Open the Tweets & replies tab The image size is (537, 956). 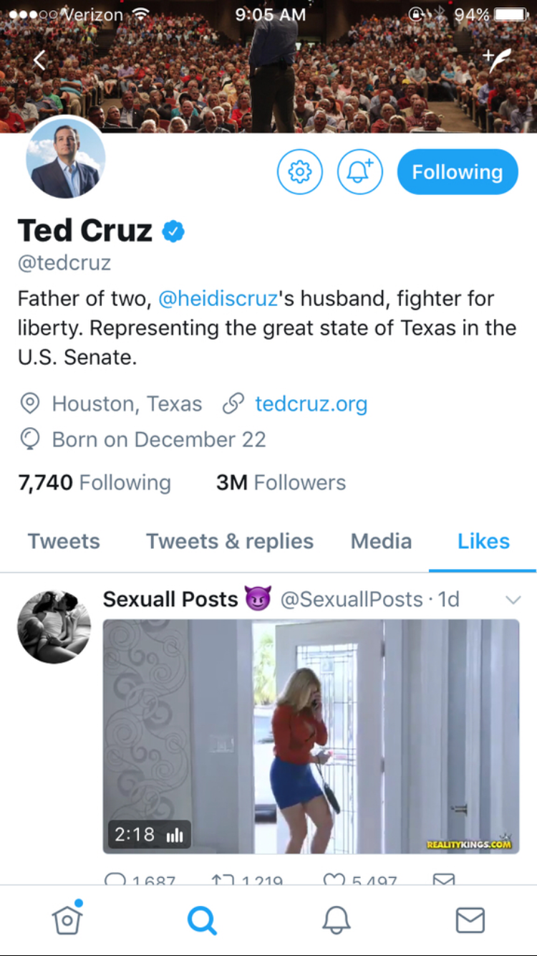229,542
